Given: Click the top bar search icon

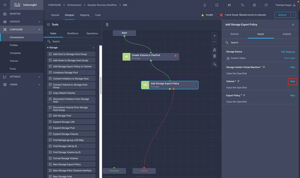Looking at the screenshot, I should 242,5.
